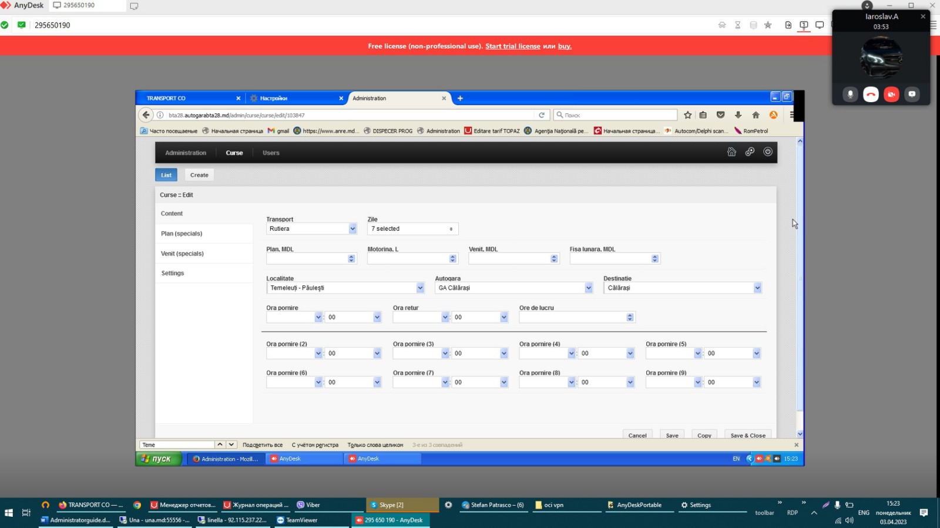Select display 1 in AnyDesk toolbar
940x528 pixels.
click(804, 25)
